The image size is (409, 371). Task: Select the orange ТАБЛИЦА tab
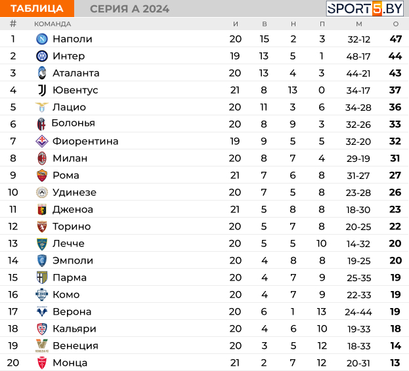click(37, 9)
